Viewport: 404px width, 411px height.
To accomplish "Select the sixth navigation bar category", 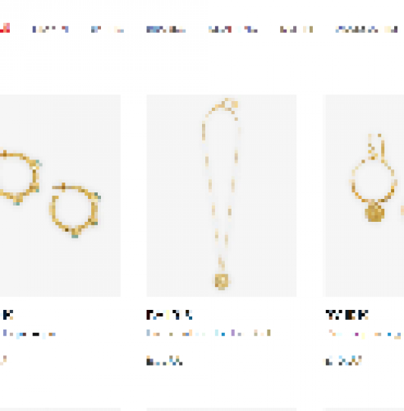I will click(x=296, y=30).
